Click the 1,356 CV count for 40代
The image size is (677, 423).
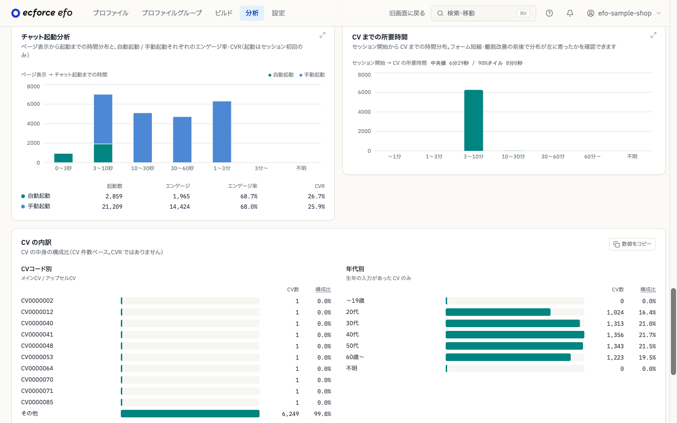point(615,335)
